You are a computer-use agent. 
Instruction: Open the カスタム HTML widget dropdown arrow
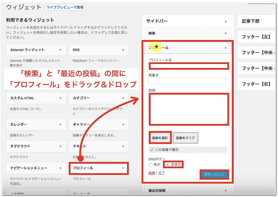point(60,98)
